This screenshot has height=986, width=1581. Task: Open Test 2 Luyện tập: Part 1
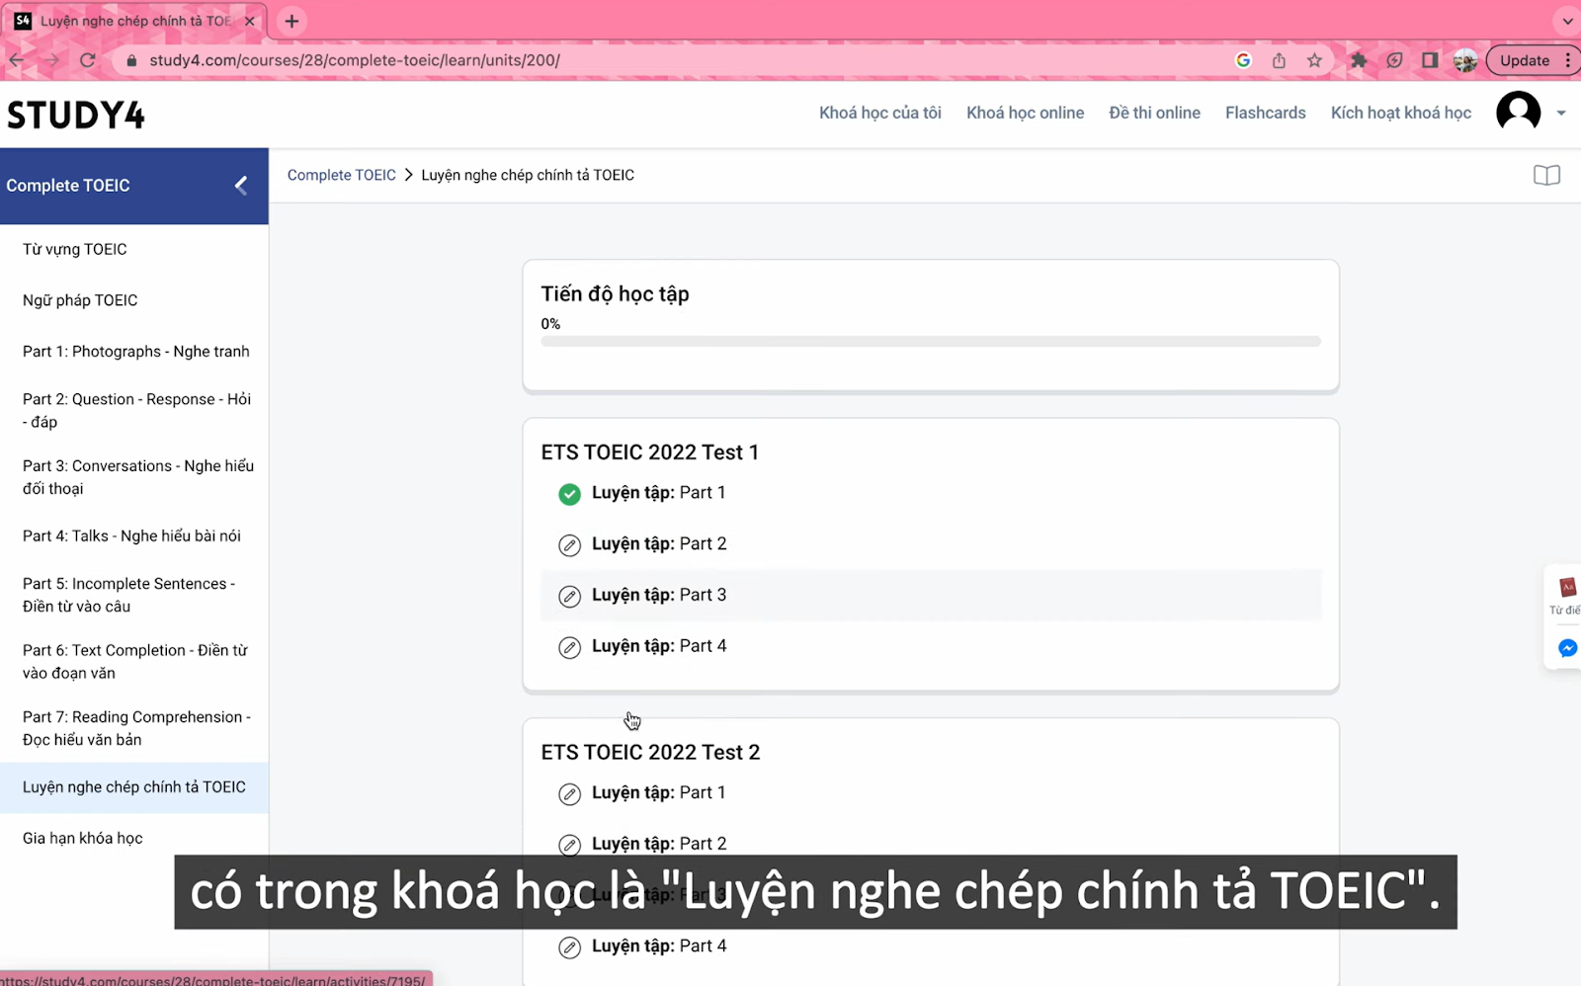coord(658,792)
